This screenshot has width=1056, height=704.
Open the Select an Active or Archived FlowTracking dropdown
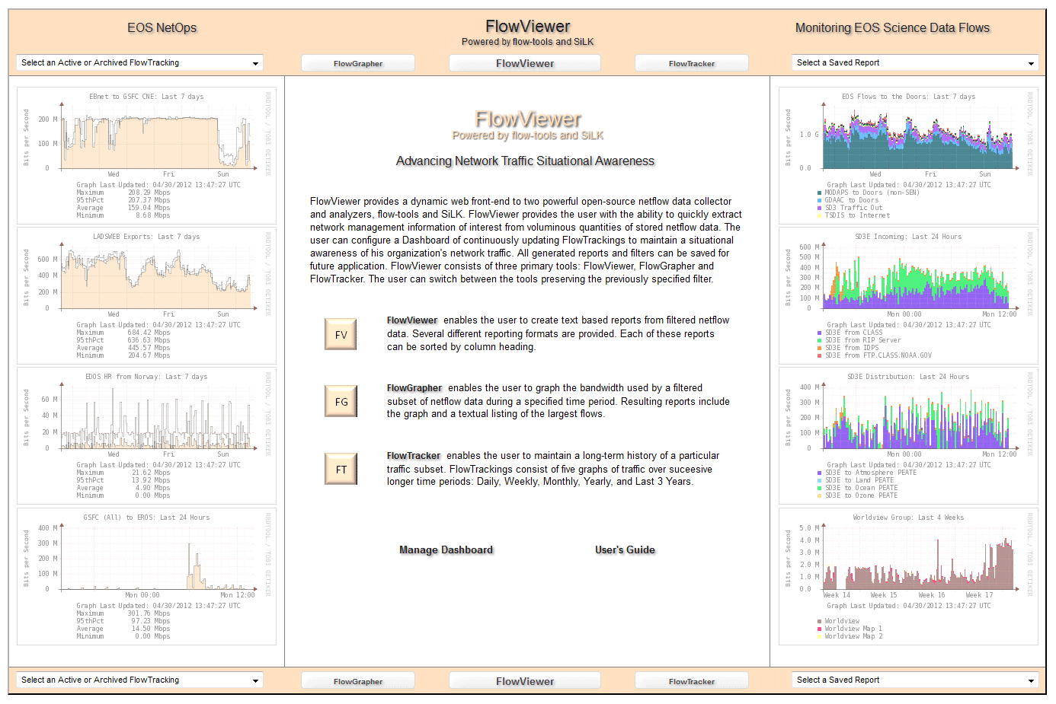point(139,62)
